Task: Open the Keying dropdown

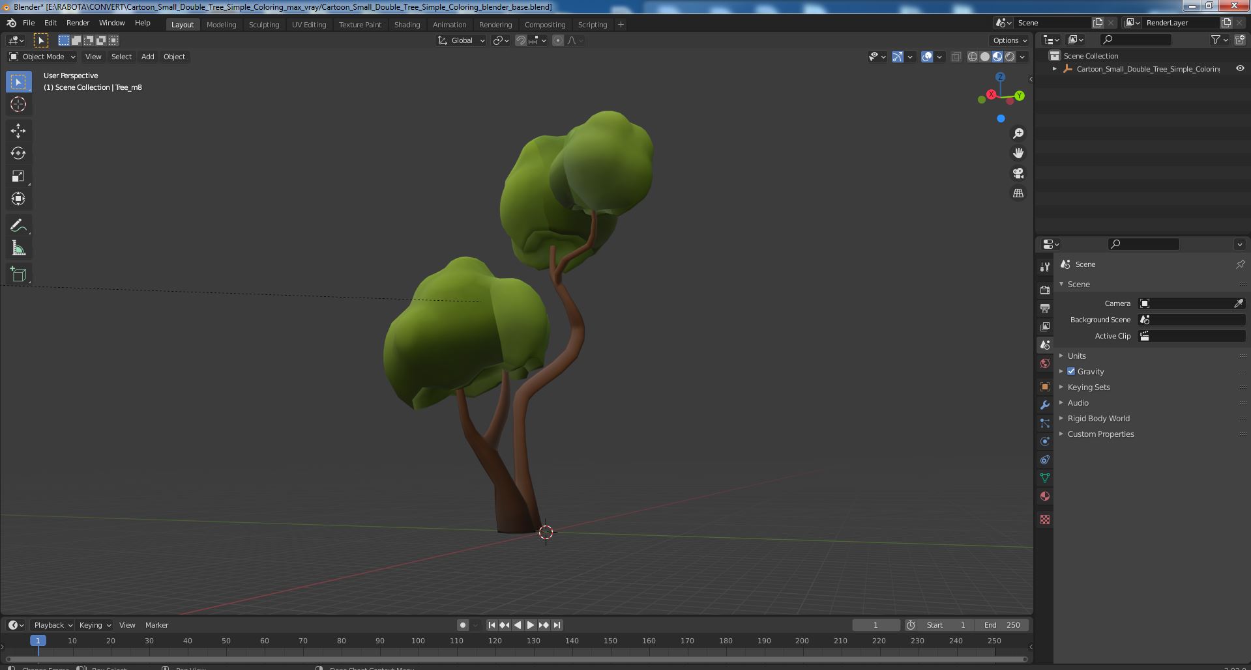Action: click(95, 625)
